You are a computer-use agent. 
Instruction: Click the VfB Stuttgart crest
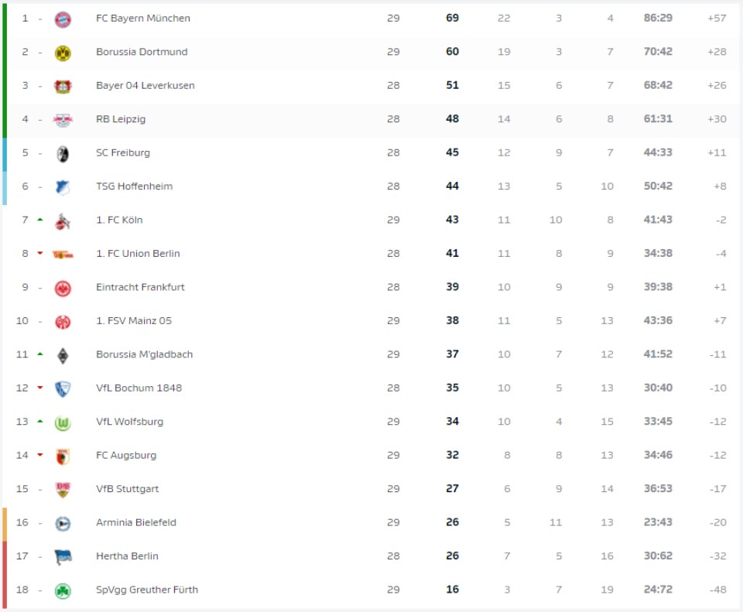click(x=63, y=489)
